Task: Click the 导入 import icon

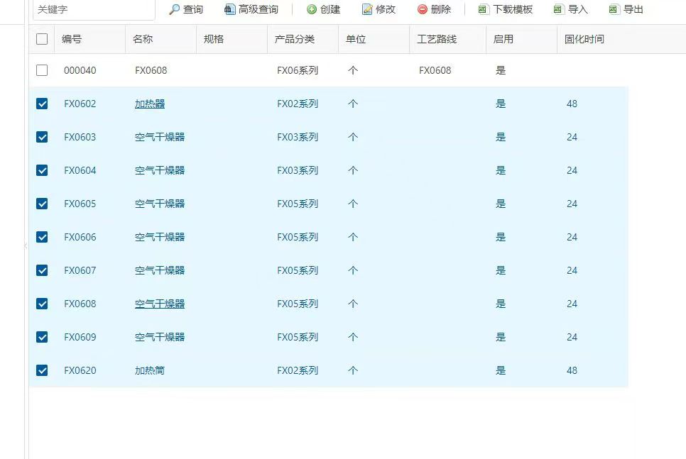Action: tap(559, 9)
